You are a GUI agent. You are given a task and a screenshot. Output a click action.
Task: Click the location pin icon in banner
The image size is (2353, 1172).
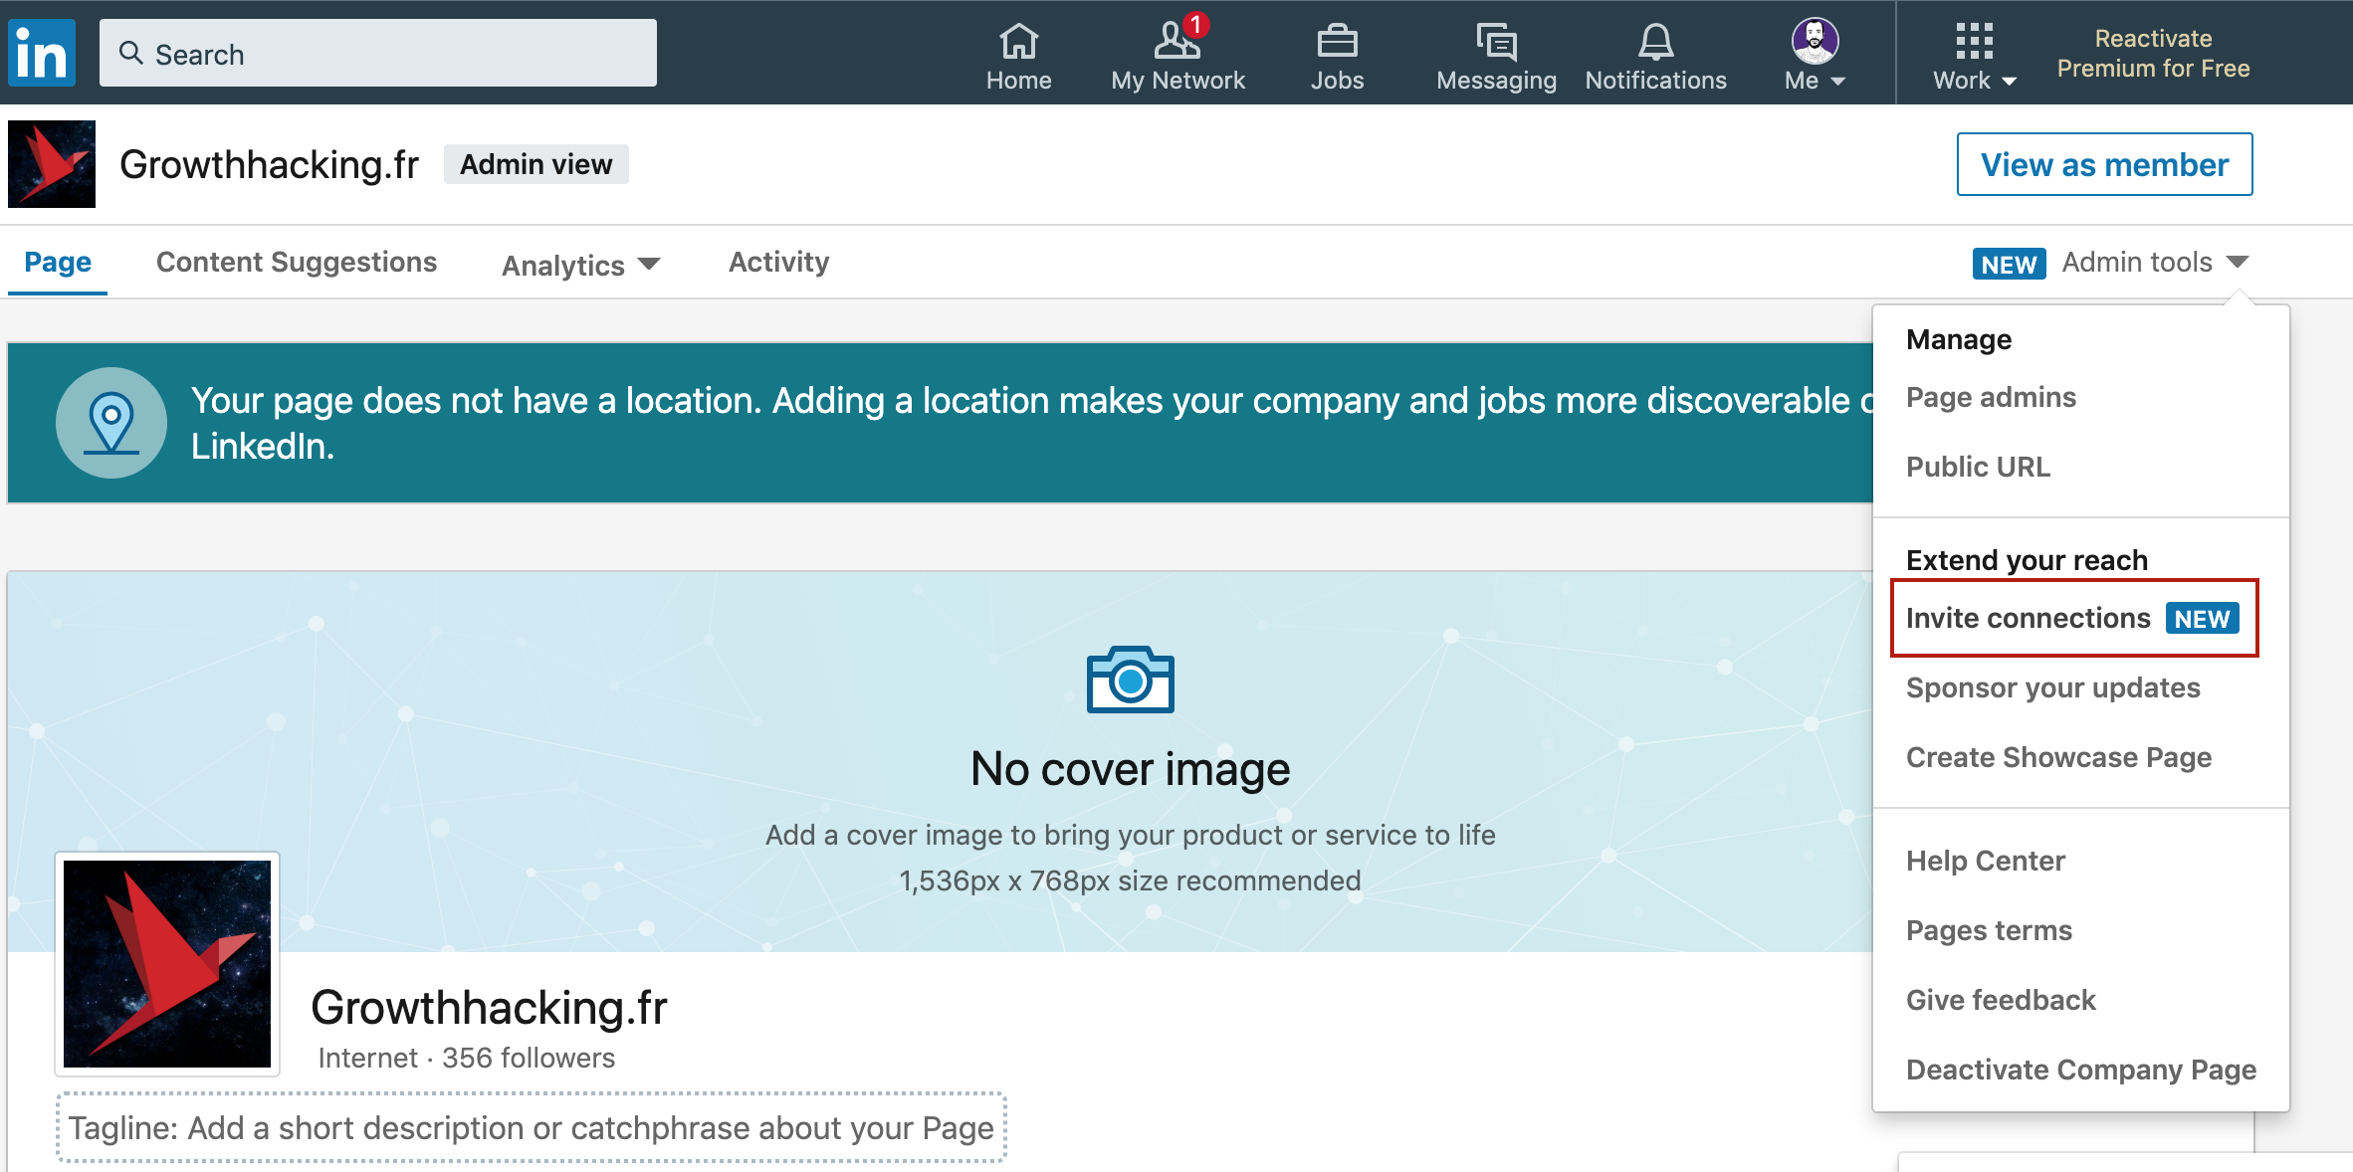coord(111,423)
